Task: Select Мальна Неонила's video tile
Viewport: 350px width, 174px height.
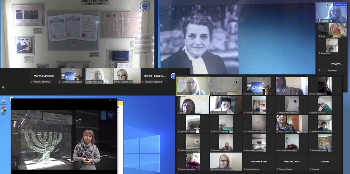Action: pos(325,142)
